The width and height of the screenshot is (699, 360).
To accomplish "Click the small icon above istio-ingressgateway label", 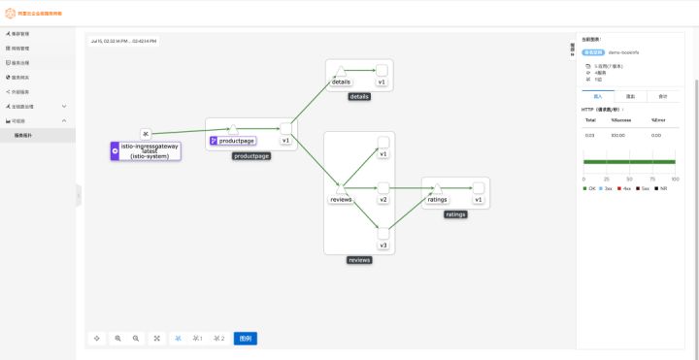I will click(146, 134).
